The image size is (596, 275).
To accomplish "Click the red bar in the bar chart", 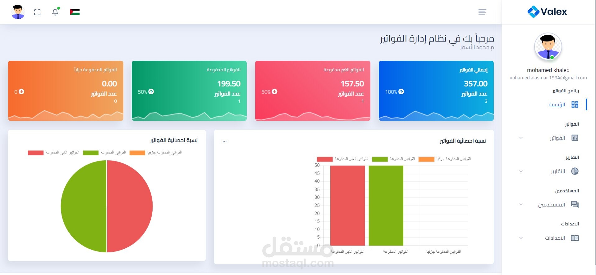I will (x=347, y=206).
